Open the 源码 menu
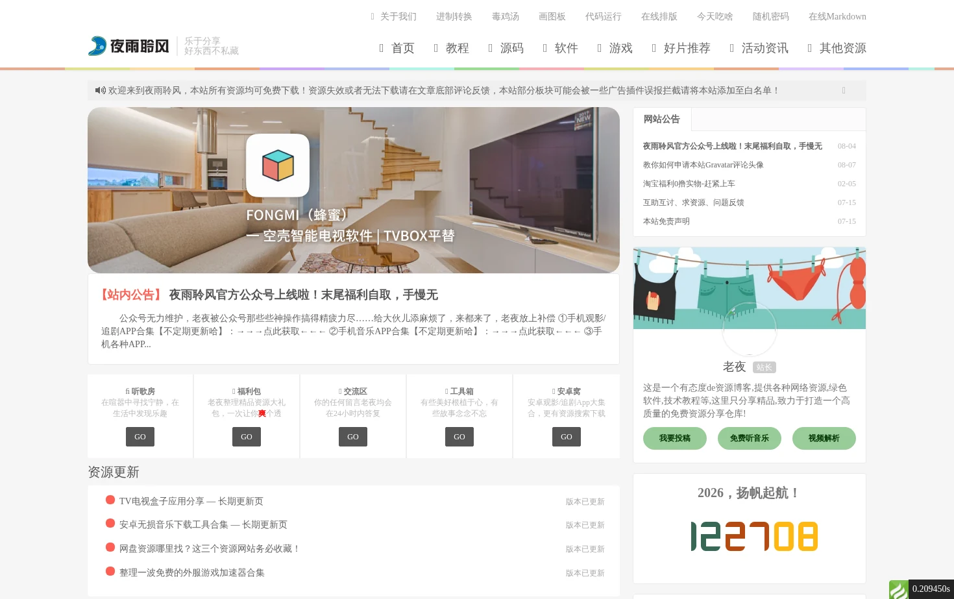This screenshot has width=954, height=599. 506,48
